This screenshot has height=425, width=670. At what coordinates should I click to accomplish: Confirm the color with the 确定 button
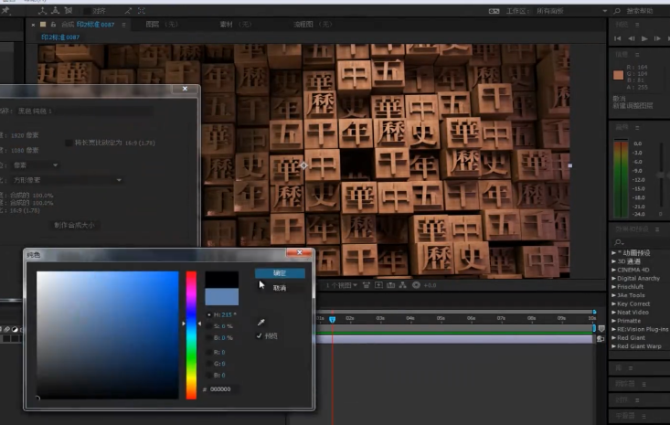(x=280, y=272)
